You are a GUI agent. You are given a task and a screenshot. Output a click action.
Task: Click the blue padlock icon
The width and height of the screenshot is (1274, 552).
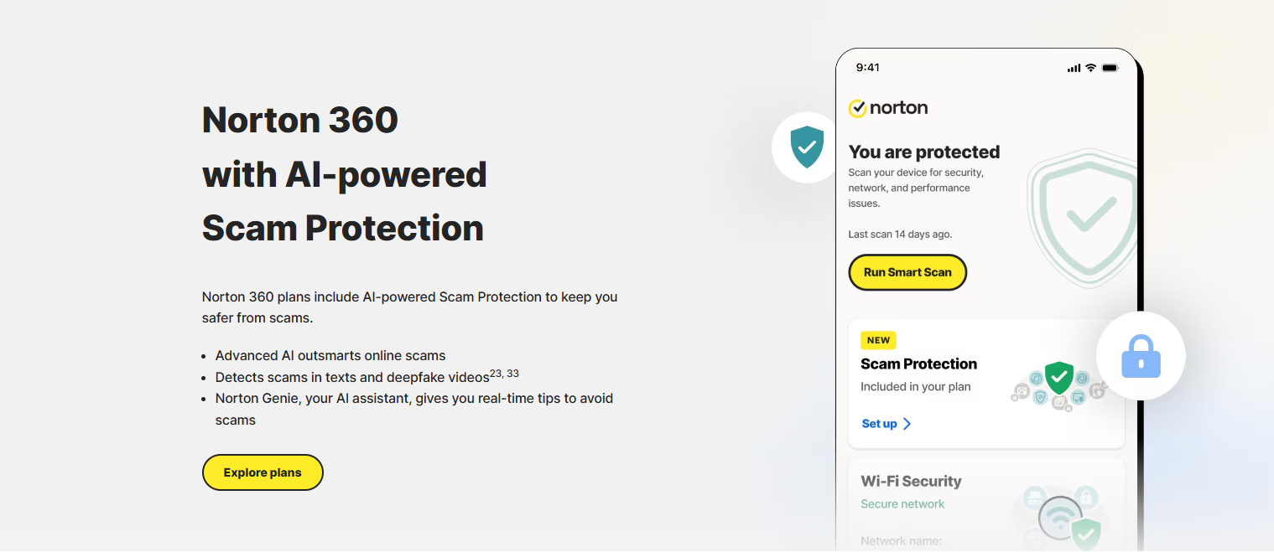(x=1141, y=356)
